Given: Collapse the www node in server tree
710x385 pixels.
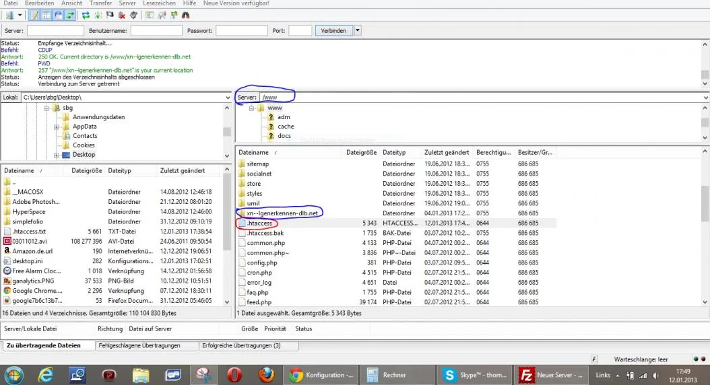Looking at the screenshot, I should 252,108.
